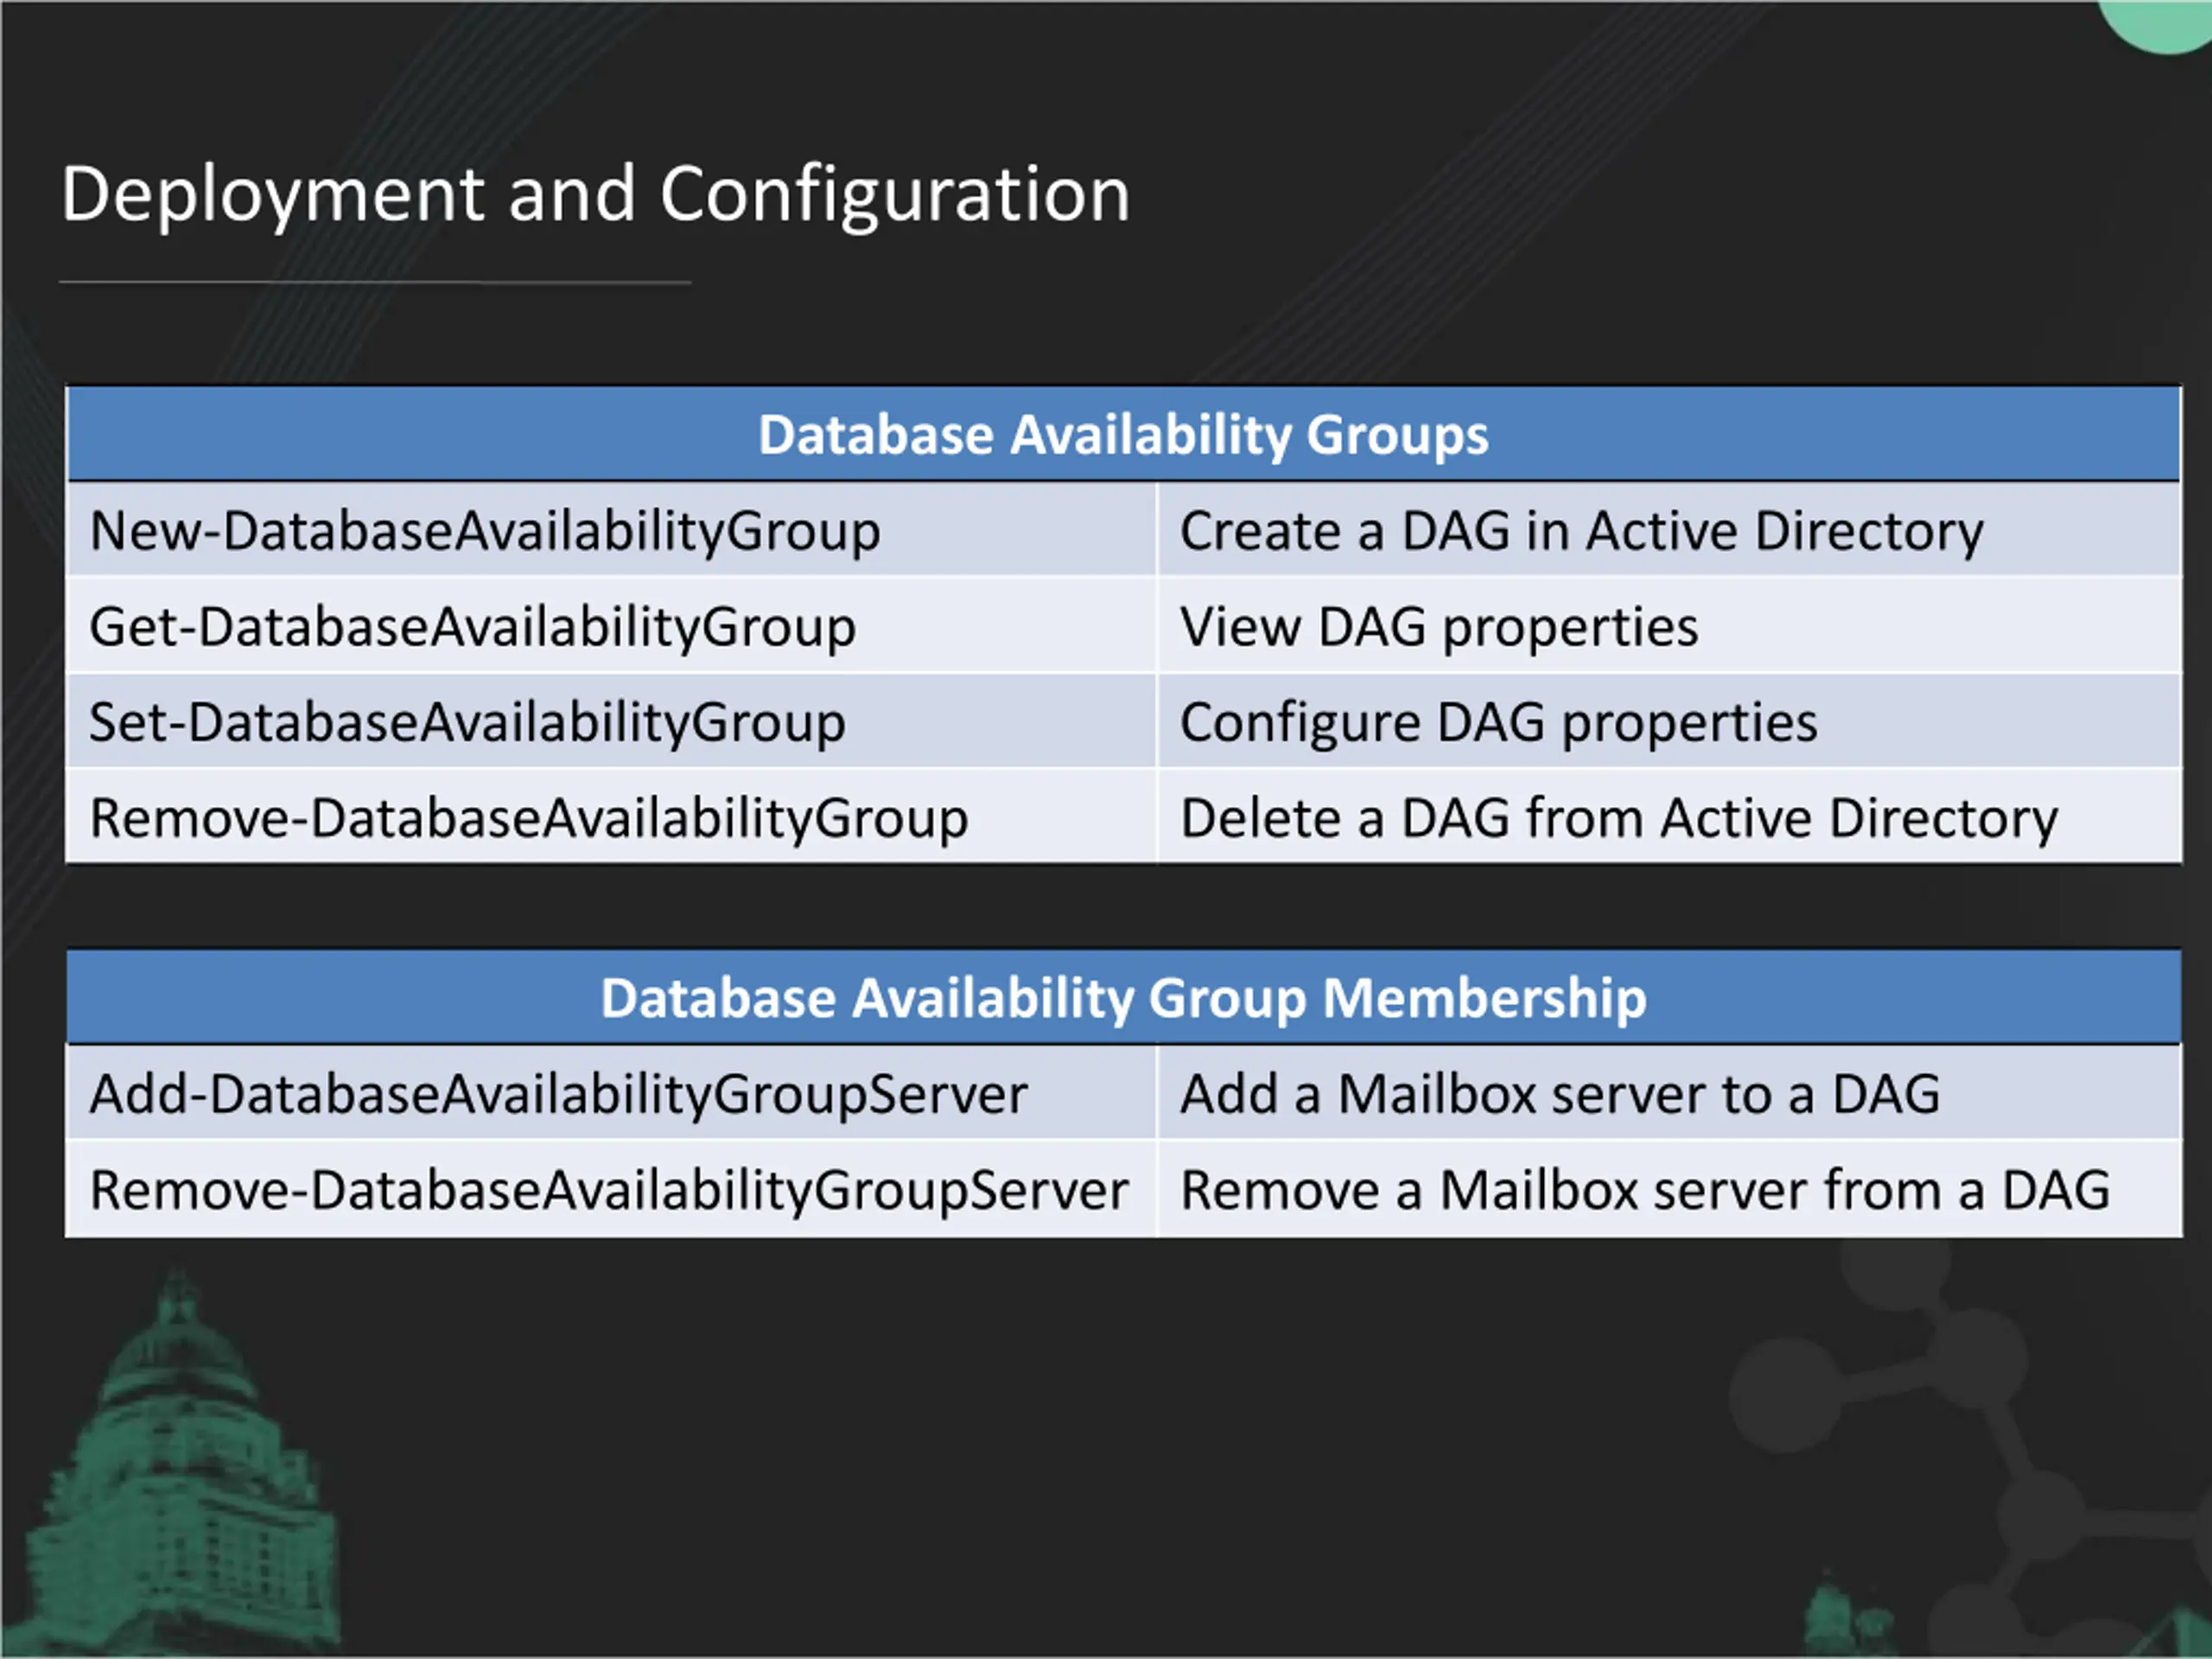2212x1659 pixels.
Task: Click the thin line under slide title
Action: (375, 283)
